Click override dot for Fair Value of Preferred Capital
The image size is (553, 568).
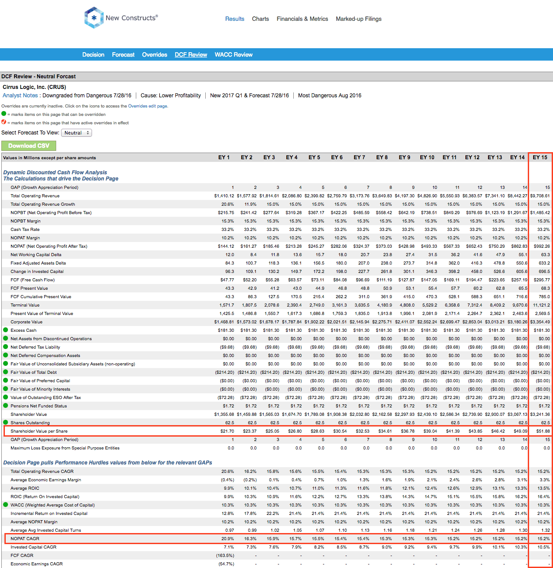6,380
